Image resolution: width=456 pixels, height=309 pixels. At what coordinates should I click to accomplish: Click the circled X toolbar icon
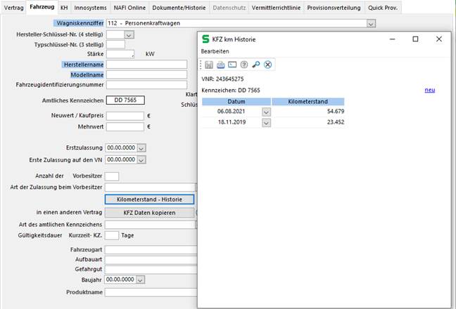pos(268,65)
